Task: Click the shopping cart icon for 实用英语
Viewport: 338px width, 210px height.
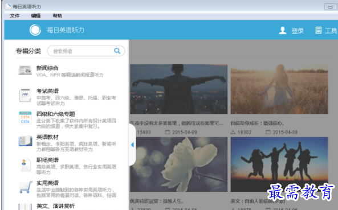Action: [26, 188]
